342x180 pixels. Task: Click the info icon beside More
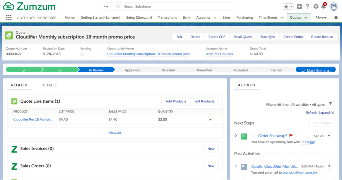tap(336, 18)
